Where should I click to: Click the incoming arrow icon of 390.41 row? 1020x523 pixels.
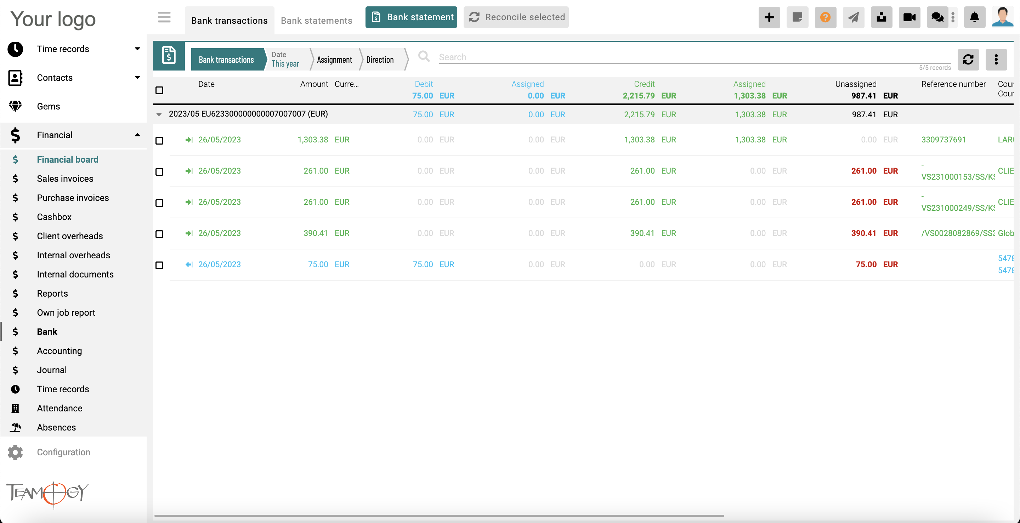pos(189,234)
